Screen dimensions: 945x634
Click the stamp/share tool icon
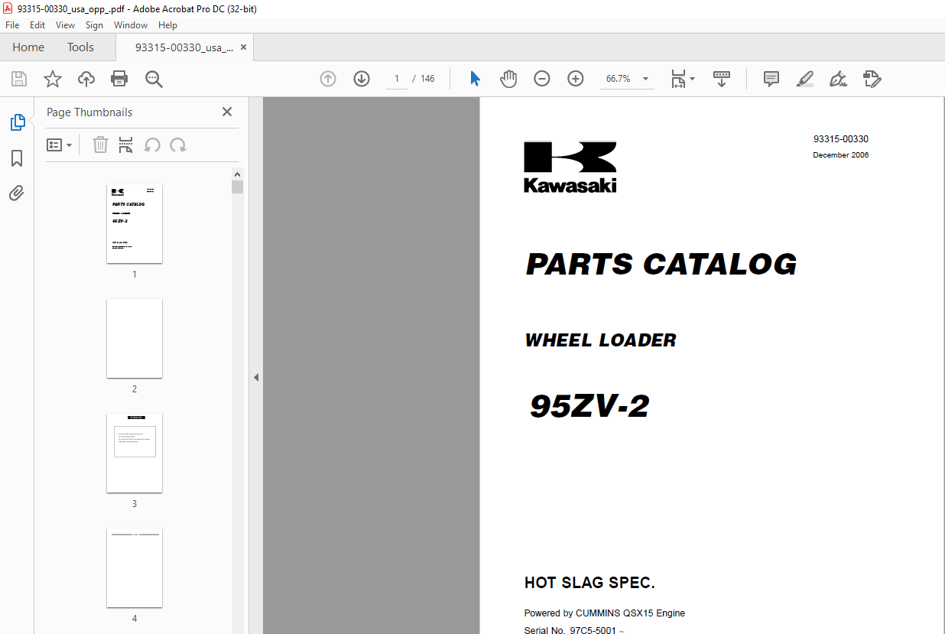tap(872, 79)
